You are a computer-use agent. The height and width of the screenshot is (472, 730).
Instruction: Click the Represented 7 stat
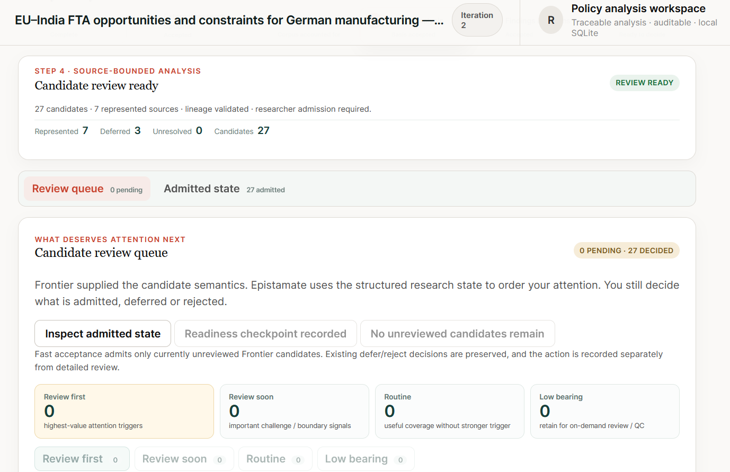tap(61, 131)
